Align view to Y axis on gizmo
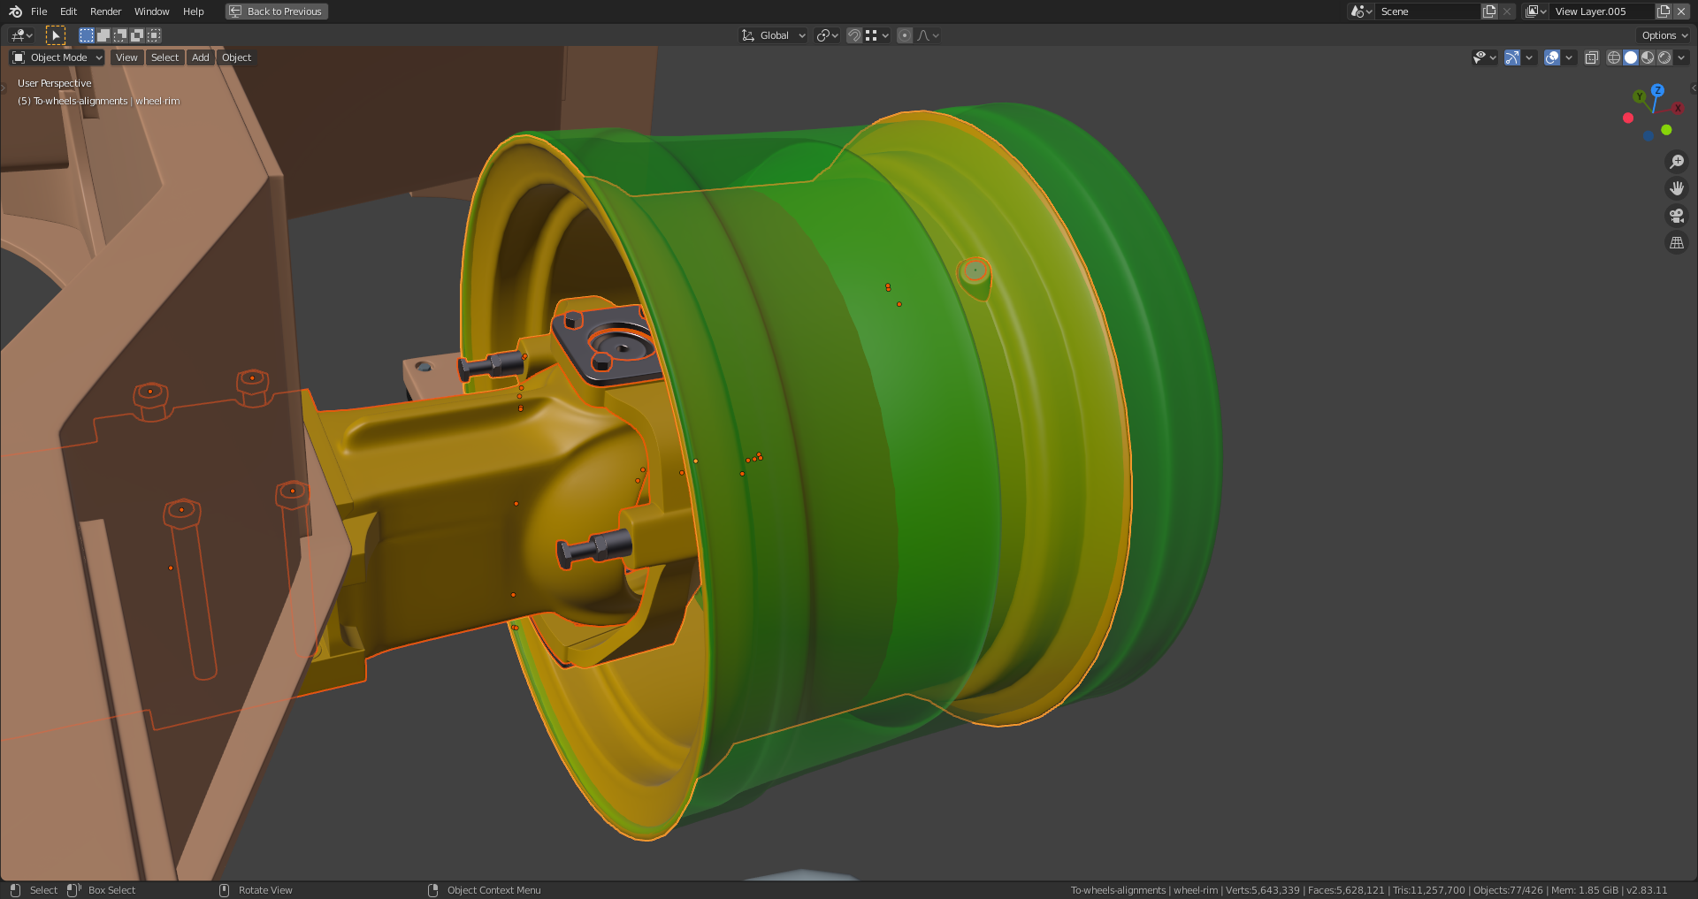The width and height of the screenshot is (1698, 899). [x=1640, y=96]
